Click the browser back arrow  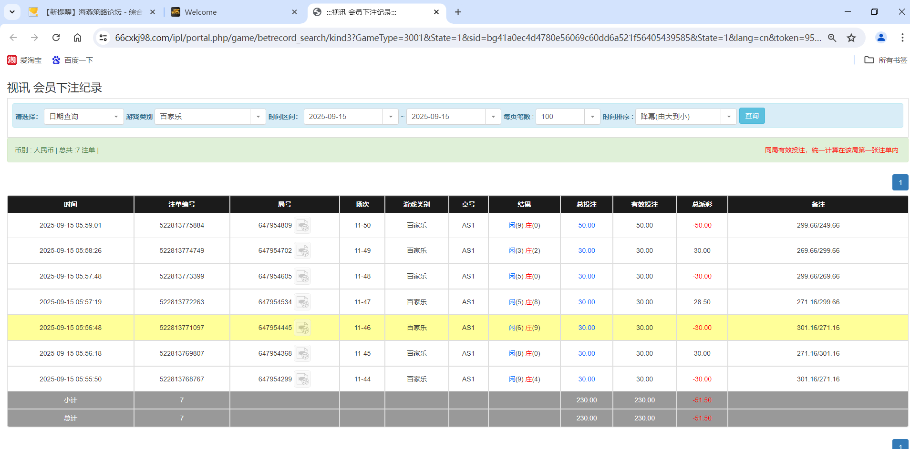point(12,38)
